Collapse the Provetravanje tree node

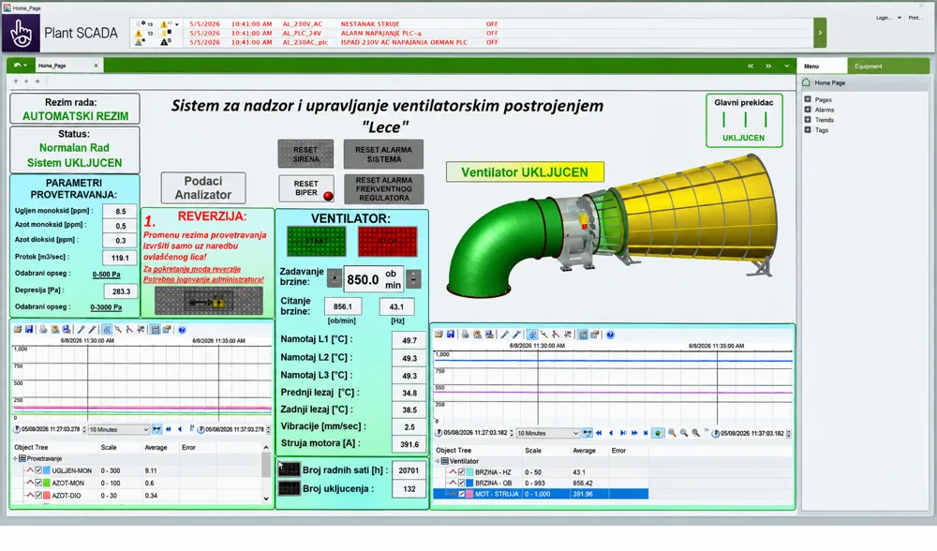15,458
